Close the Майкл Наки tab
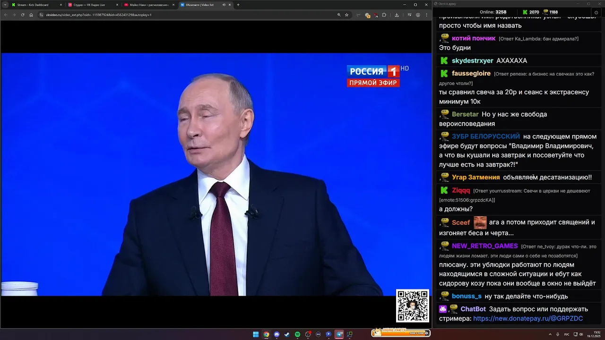Screen dimensions: 605x340 pos(173,5)
